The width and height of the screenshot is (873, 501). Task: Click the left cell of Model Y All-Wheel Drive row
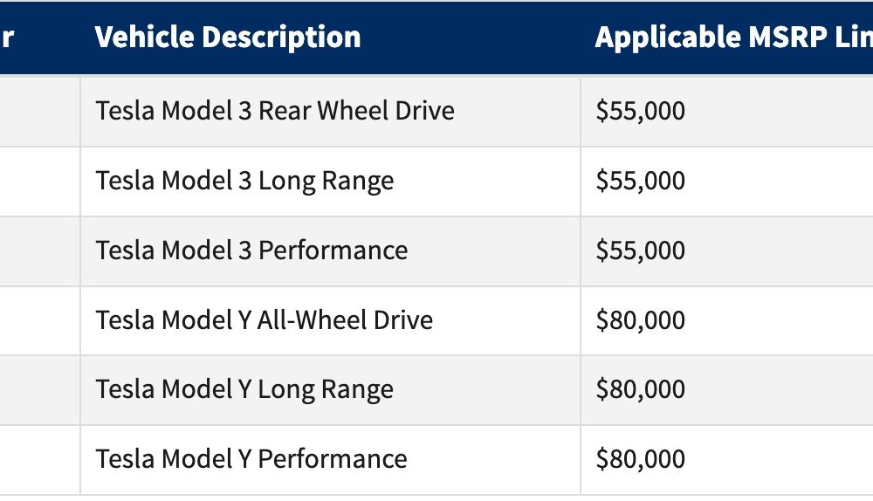pyautogui.click(x=40, y=321)
